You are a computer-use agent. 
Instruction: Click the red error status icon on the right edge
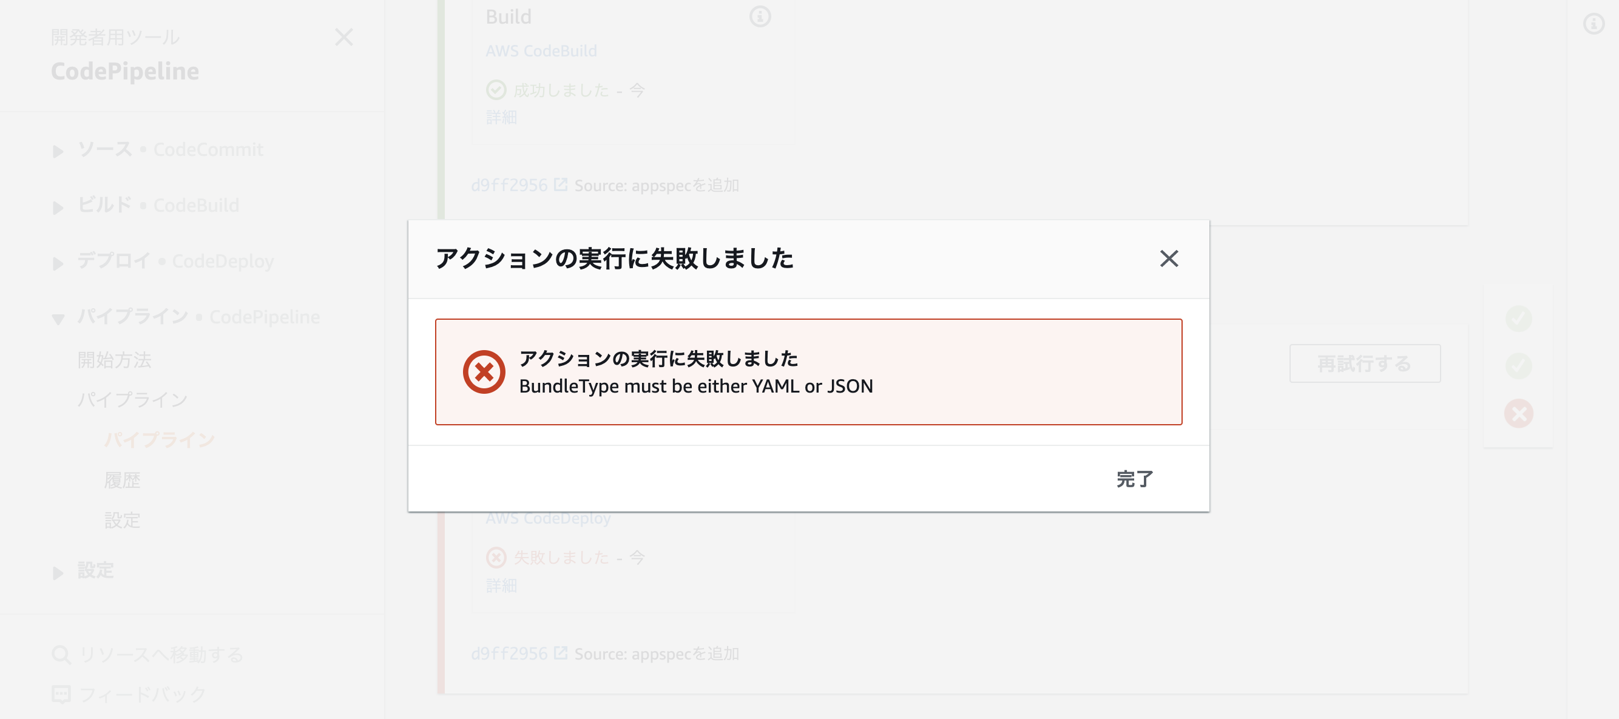tap(1520, 413)
